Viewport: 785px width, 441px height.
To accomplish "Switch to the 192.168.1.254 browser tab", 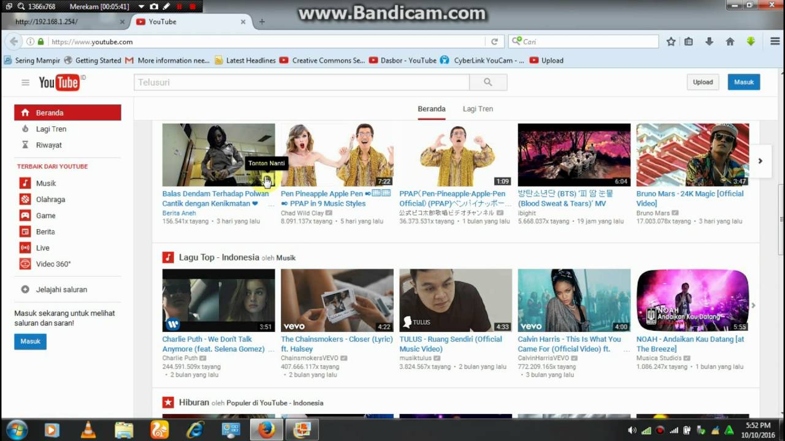I will (x=65, y=21).
